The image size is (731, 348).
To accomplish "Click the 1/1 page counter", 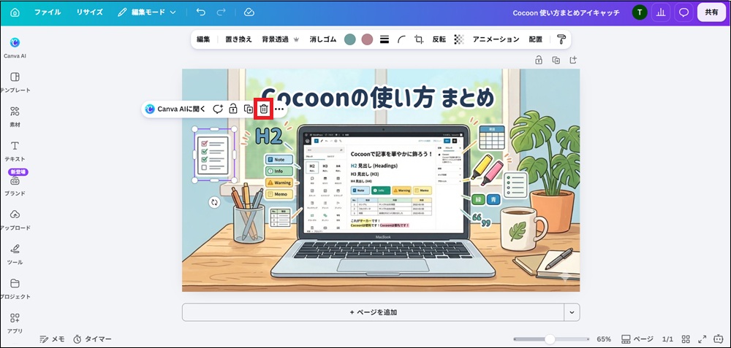I will (667, 339).
